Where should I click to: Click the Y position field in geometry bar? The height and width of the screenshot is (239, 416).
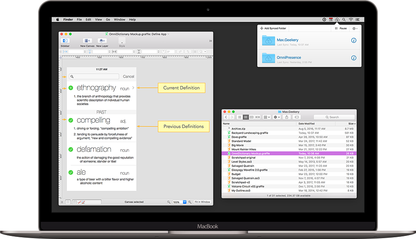point(100,52)
